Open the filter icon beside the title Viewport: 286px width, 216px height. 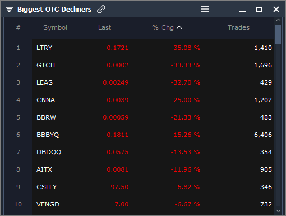coord(10,9)
